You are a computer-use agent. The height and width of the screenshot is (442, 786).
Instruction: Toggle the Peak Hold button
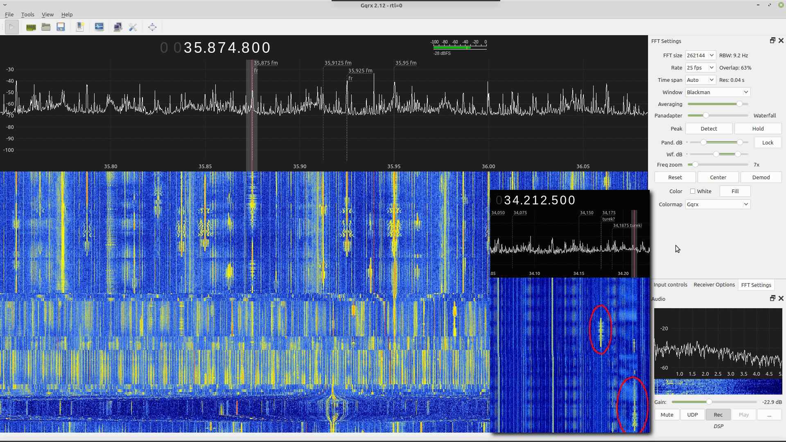coord(757,129)
